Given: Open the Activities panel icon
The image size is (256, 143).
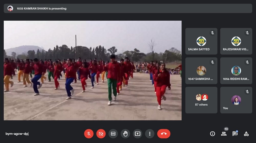Looking at the screenshot, I should pos(246,134).
